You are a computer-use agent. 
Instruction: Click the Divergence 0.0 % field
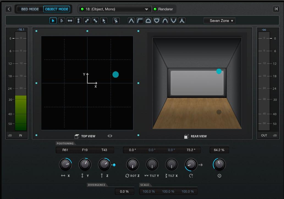[x=125, y=191]
